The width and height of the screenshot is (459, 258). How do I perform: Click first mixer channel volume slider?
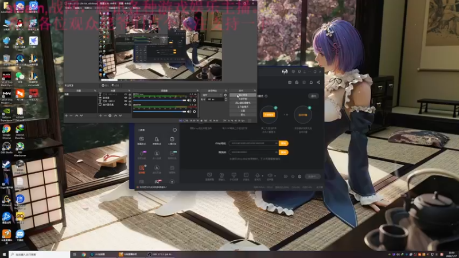click(x=160, y=100)
